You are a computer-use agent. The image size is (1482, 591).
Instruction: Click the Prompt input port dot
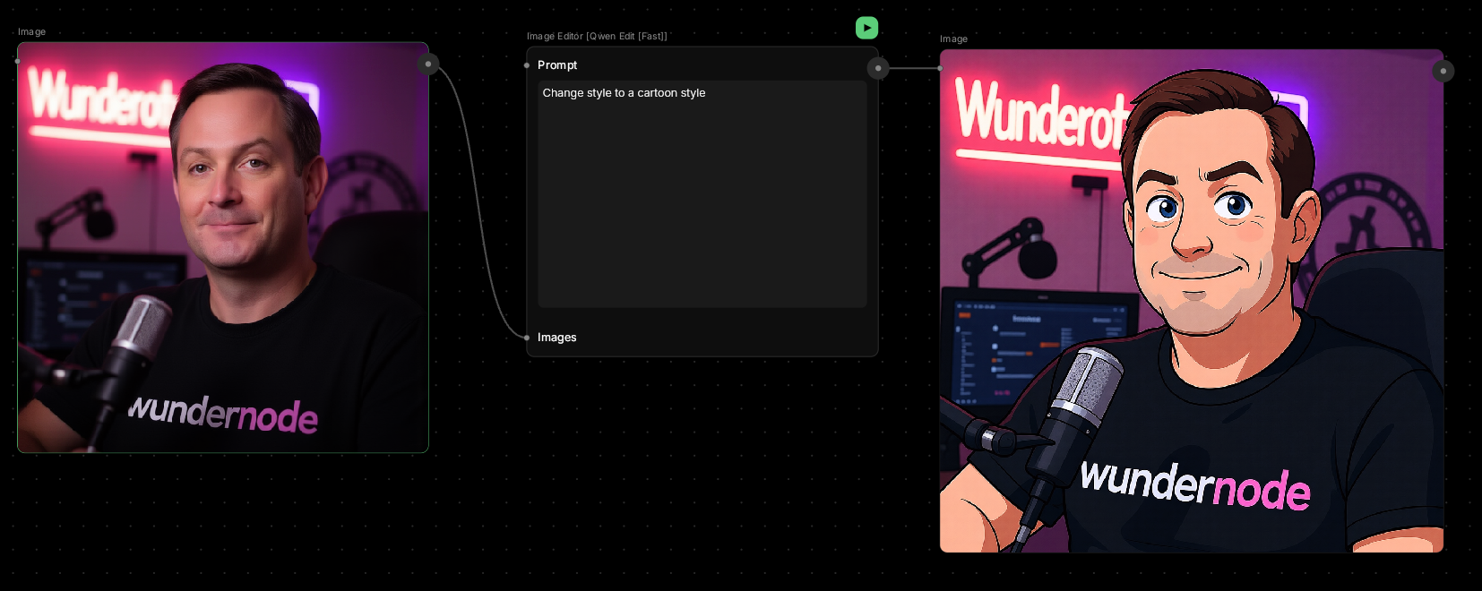point(527,65)
